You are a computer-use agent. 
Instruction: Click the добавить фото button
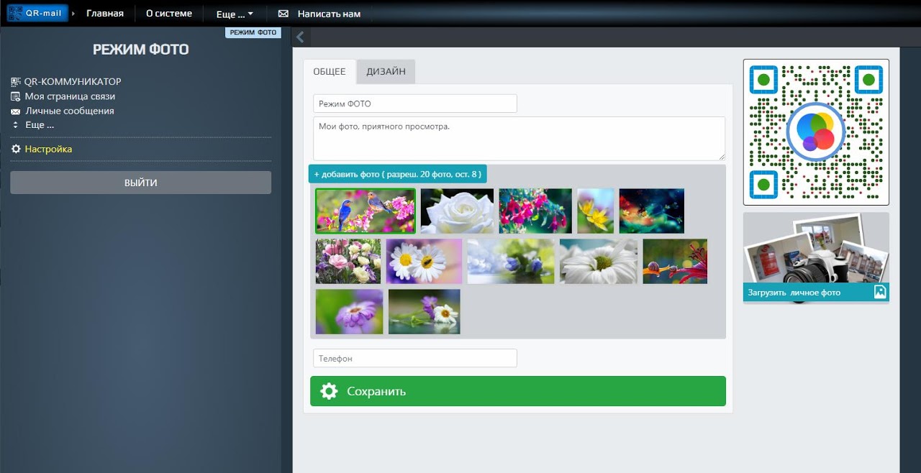pyautogui.click(x=397, y=174)
